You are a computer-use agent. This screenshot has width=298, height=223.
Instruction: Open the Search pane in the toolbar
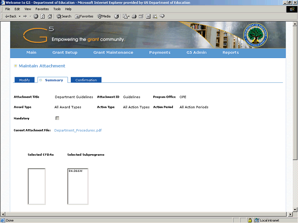click(64, 16)
